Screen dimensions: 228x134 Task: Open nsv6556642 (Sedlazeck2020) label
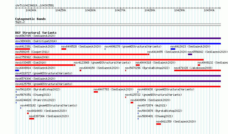[x=208, y=52]
